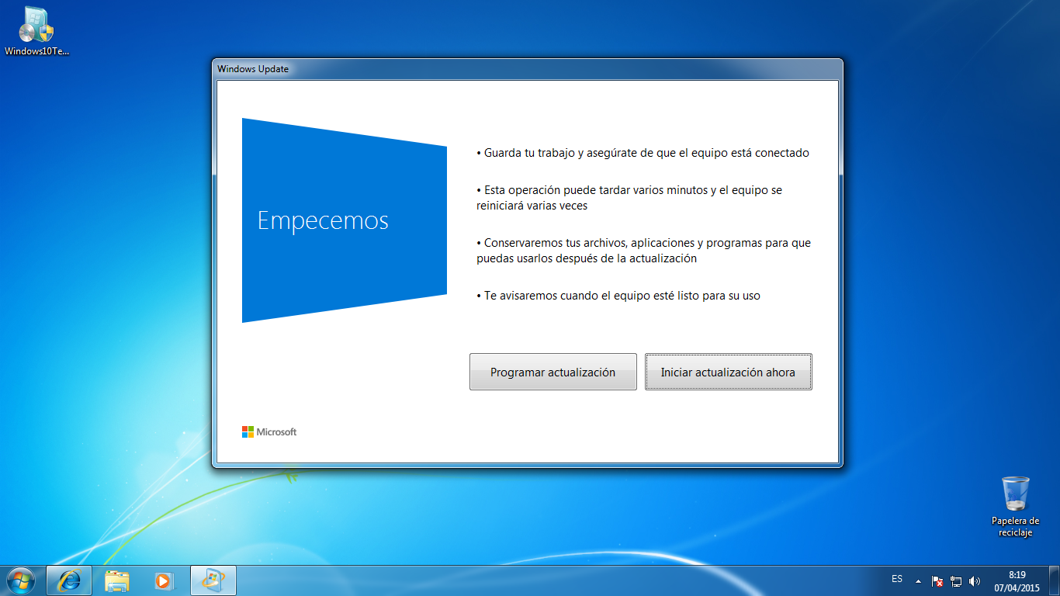Click the Windows Update setup taskbar item

tap(213, 580)
